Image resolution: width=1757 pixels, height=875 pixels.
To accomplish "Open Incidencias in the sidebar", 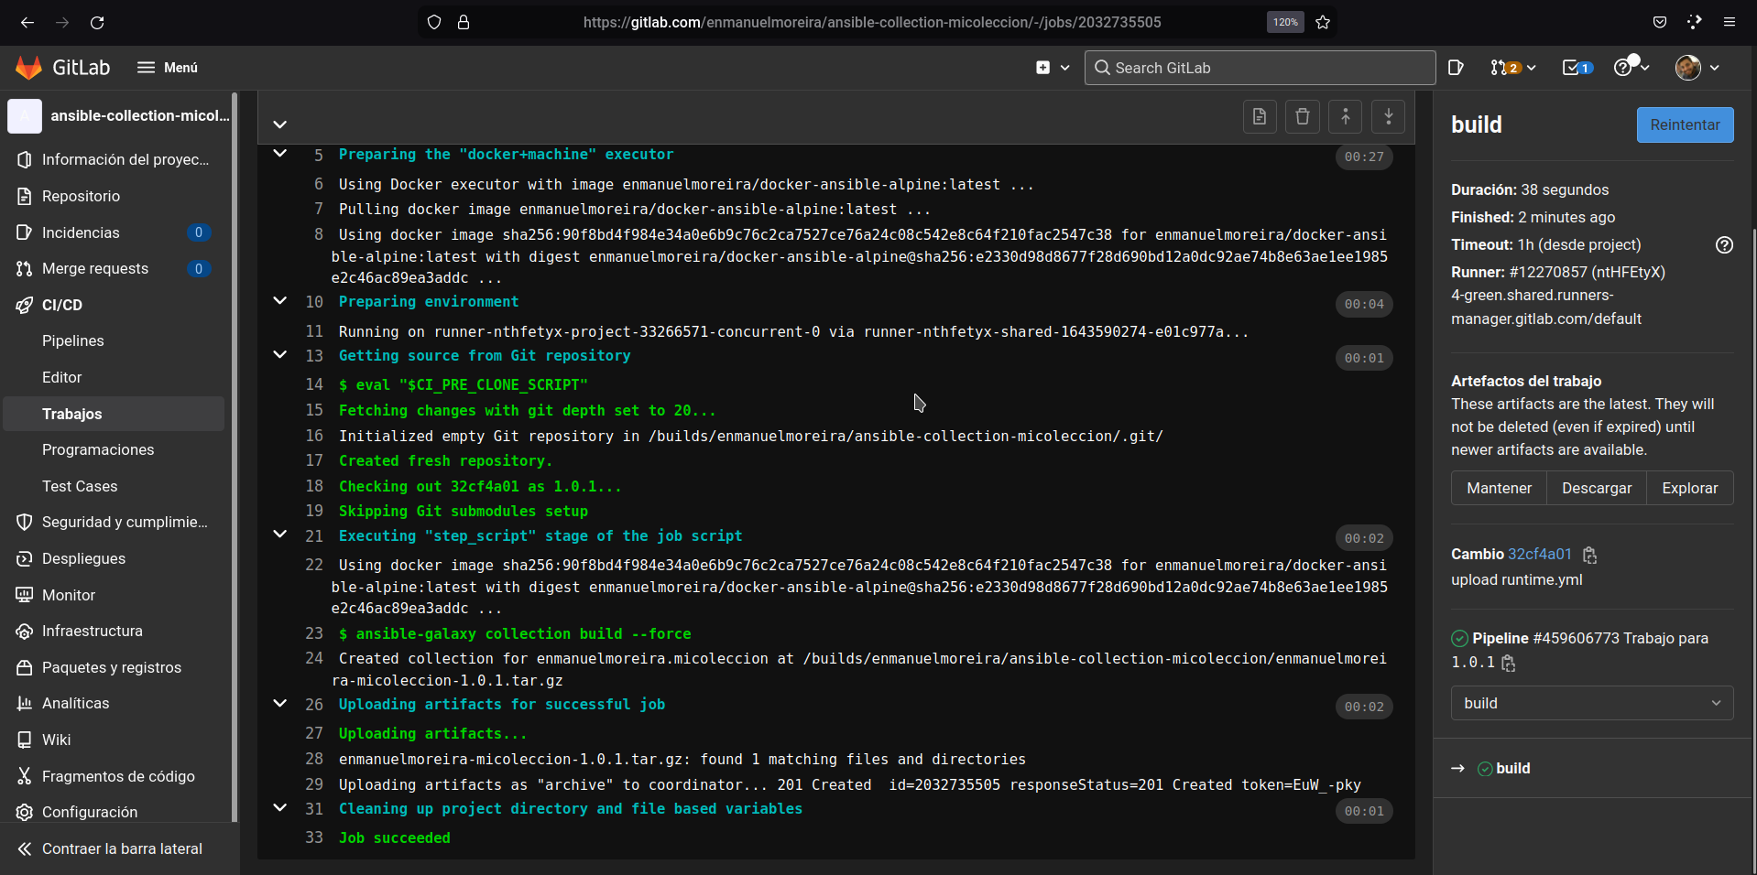I will tap(114, 232).
